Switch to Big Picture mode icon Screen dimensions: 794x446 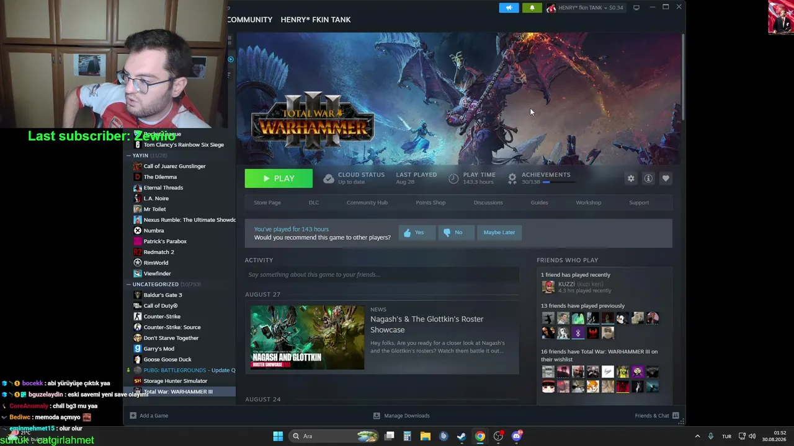(x=636, y=8)
